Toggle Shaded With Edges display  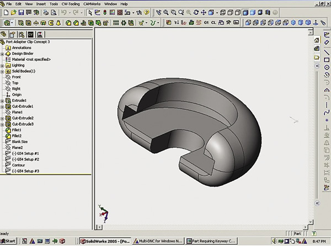click(245, 13)
